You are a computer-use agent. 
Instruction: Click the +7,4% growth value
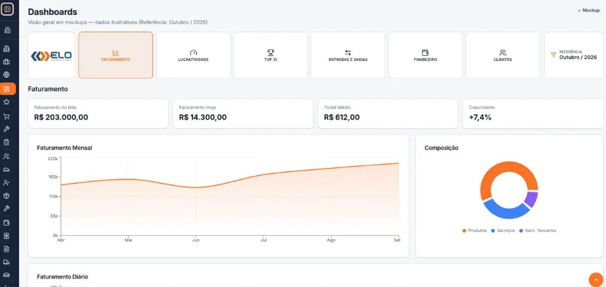tap(480, 117)
